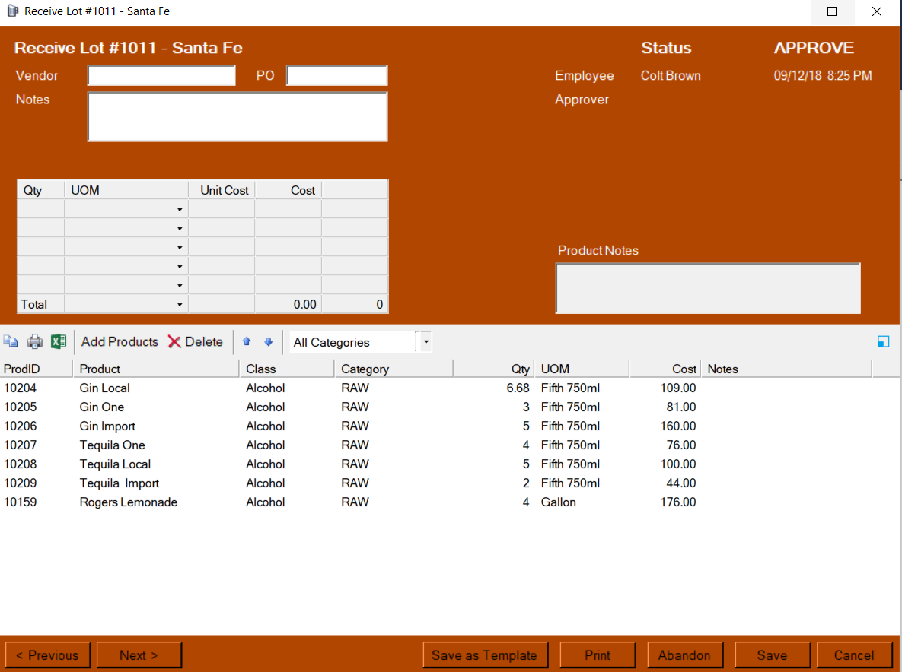Cancel the receive lot dialog

pyautogui.click(x=854, y=655)
